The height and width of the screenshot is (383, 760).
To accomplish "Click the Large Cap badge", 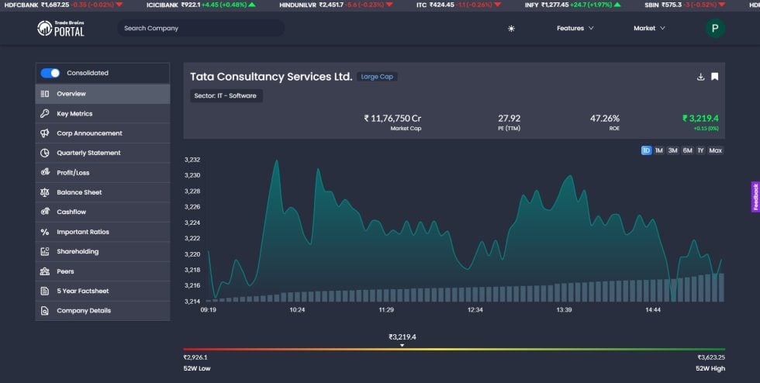I will coord(377,77).
